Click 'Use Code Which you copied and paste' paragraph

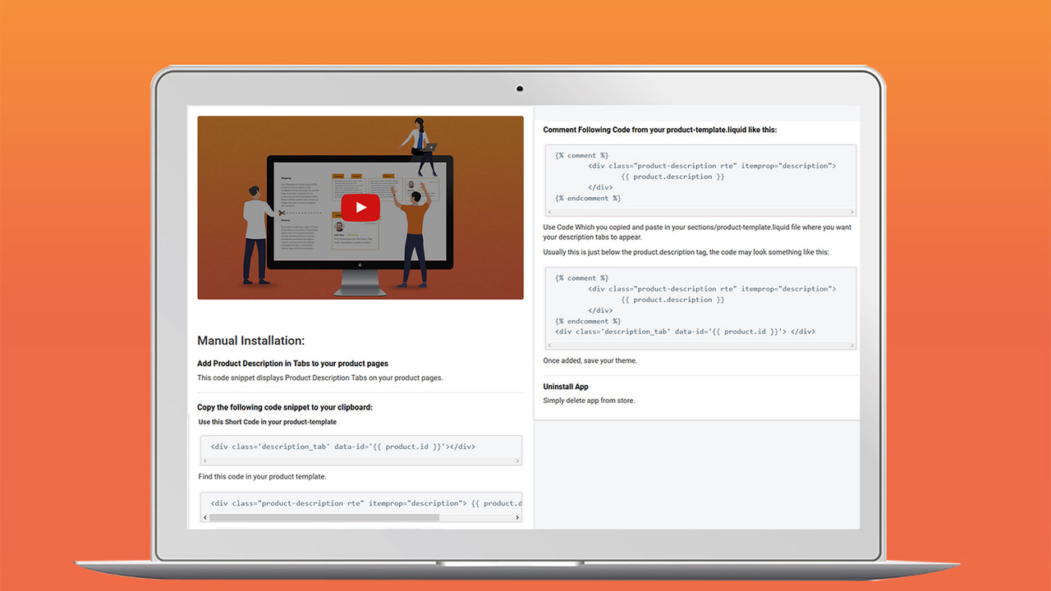[x=696, y=231]
